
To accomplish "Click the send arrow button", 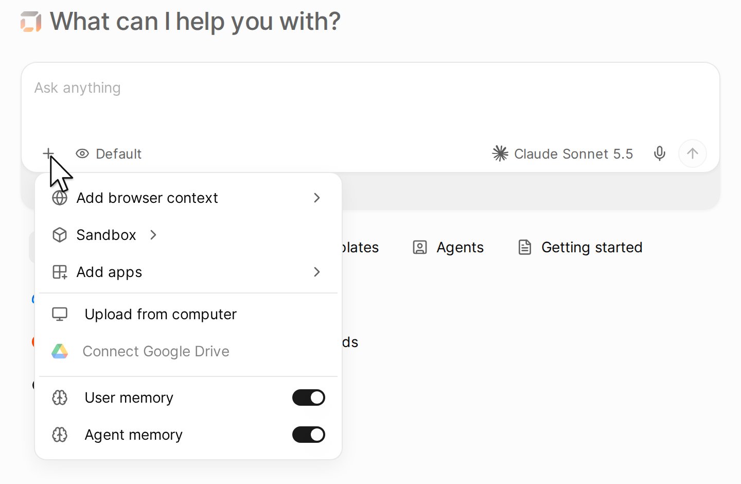I will [x=692, y=153].
